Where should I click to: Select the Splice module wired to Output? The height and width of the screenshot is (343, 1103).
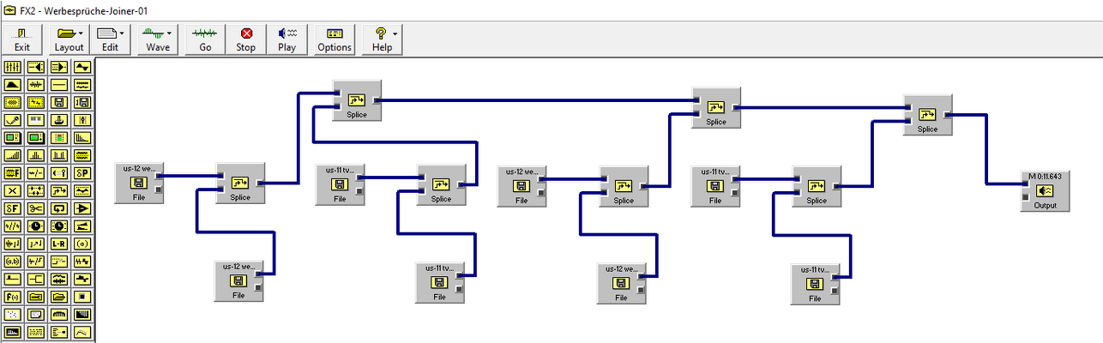click(927, 115)
